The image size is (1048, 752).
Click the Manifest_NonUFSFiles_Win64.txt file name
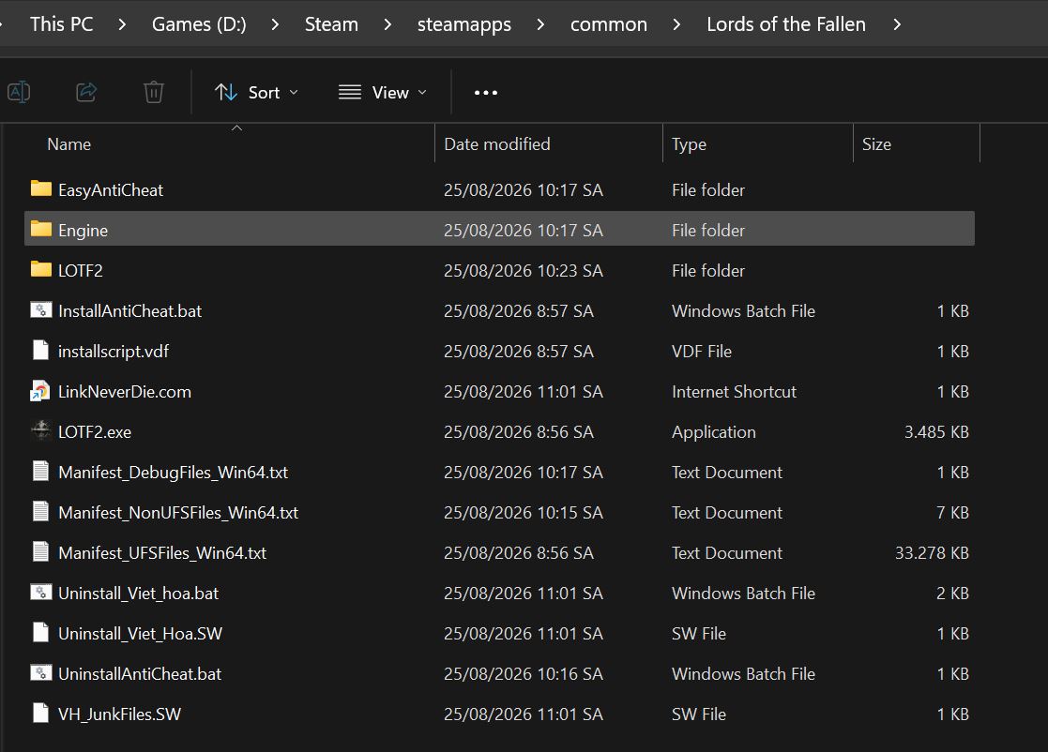pyautogui.click(x=178, y=513)
